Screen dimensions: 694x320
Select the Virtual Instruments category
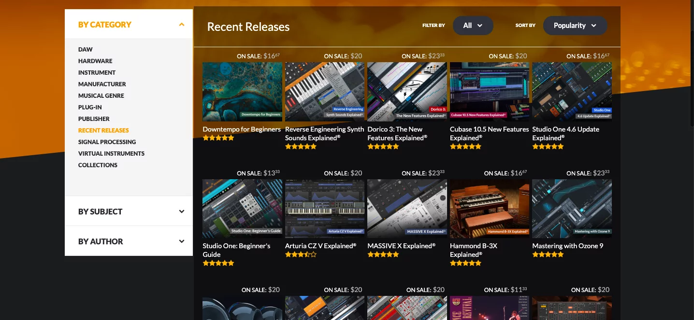click(x=111, y=153)
